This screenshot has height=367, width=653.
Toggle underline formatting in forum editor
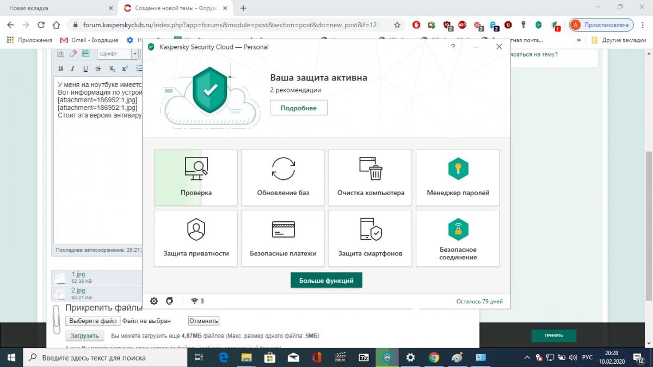pos(85,69)
